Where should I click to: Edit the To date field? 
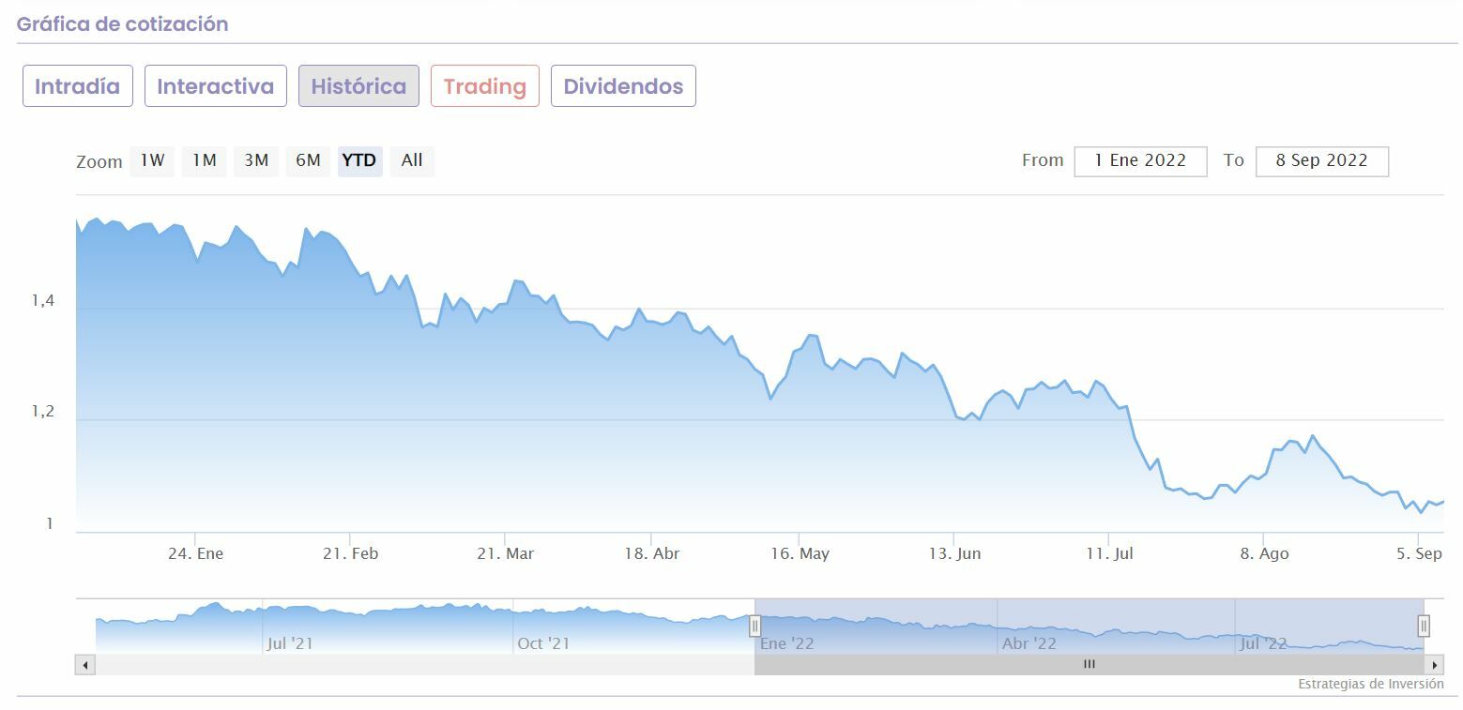1321,161
